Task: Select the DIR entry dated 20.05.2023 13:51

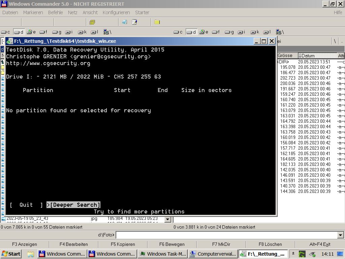Action: (x=311, y=62)
